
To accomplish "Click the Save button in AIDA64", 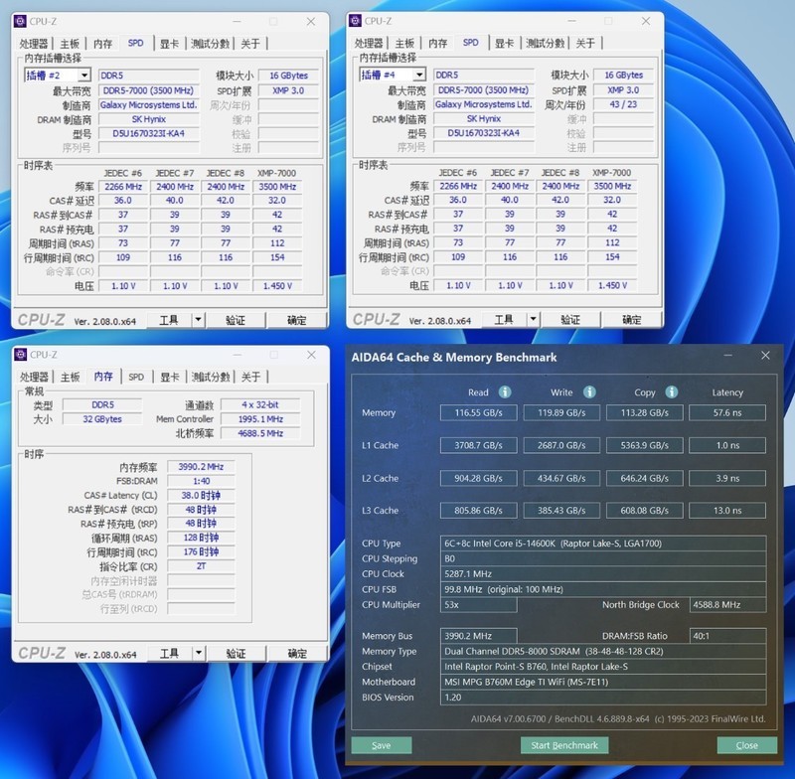I will (x=382, y=745).
